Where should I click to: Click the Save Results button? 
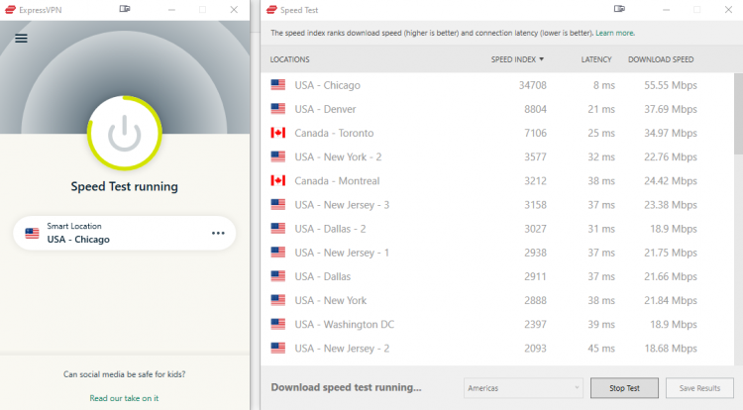(699, 388)
